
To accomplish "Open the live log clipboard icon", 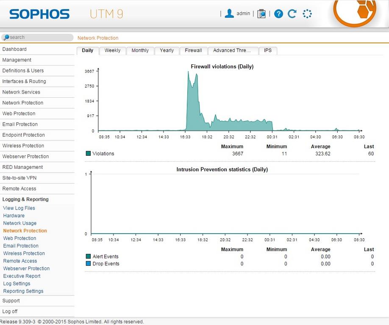I will (x=261, y=14).
